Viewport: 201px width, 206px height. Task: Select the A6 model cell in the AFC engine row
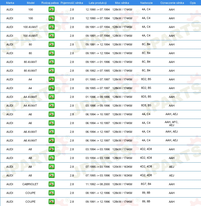click(30, 123)
